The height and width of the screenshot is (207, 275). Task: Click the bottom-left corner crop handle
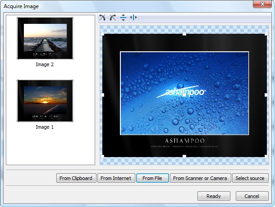[x=102, y=156]
